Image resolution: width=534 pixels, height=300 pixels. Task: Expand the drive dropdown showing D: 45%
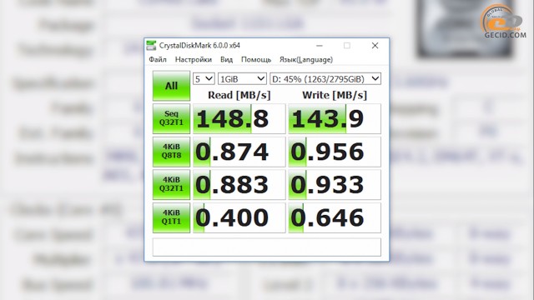tap(325, 79)
